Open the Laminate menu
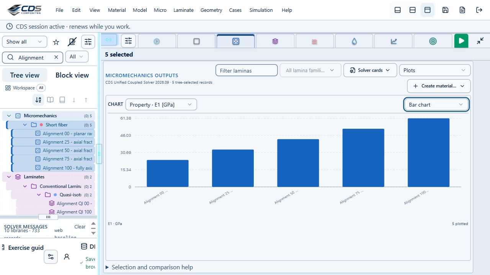 pos(183,10)
